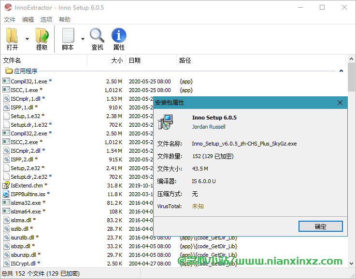Viewport: 356px width, 279px height.
Task: Click the isbzip.dll file icon
Action: click(6, 246)
